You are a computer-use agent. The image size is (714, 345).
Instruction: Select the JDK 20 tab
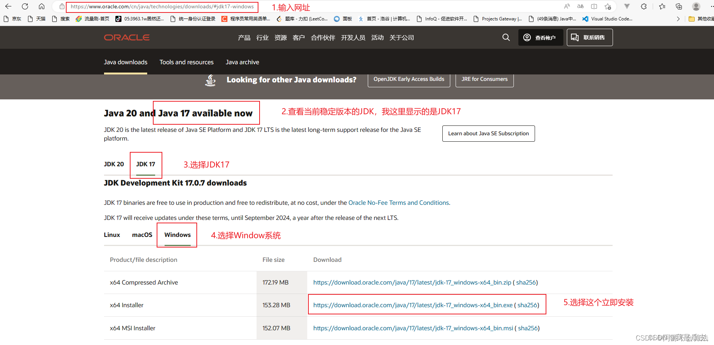click(x=114, y=164)
